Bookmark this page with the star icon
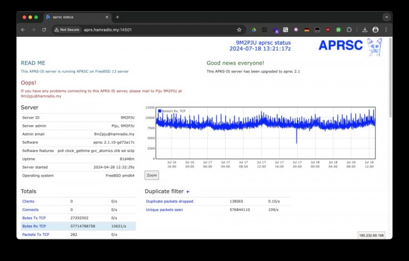This screenshot has height=261, width=409. (239, 30)
